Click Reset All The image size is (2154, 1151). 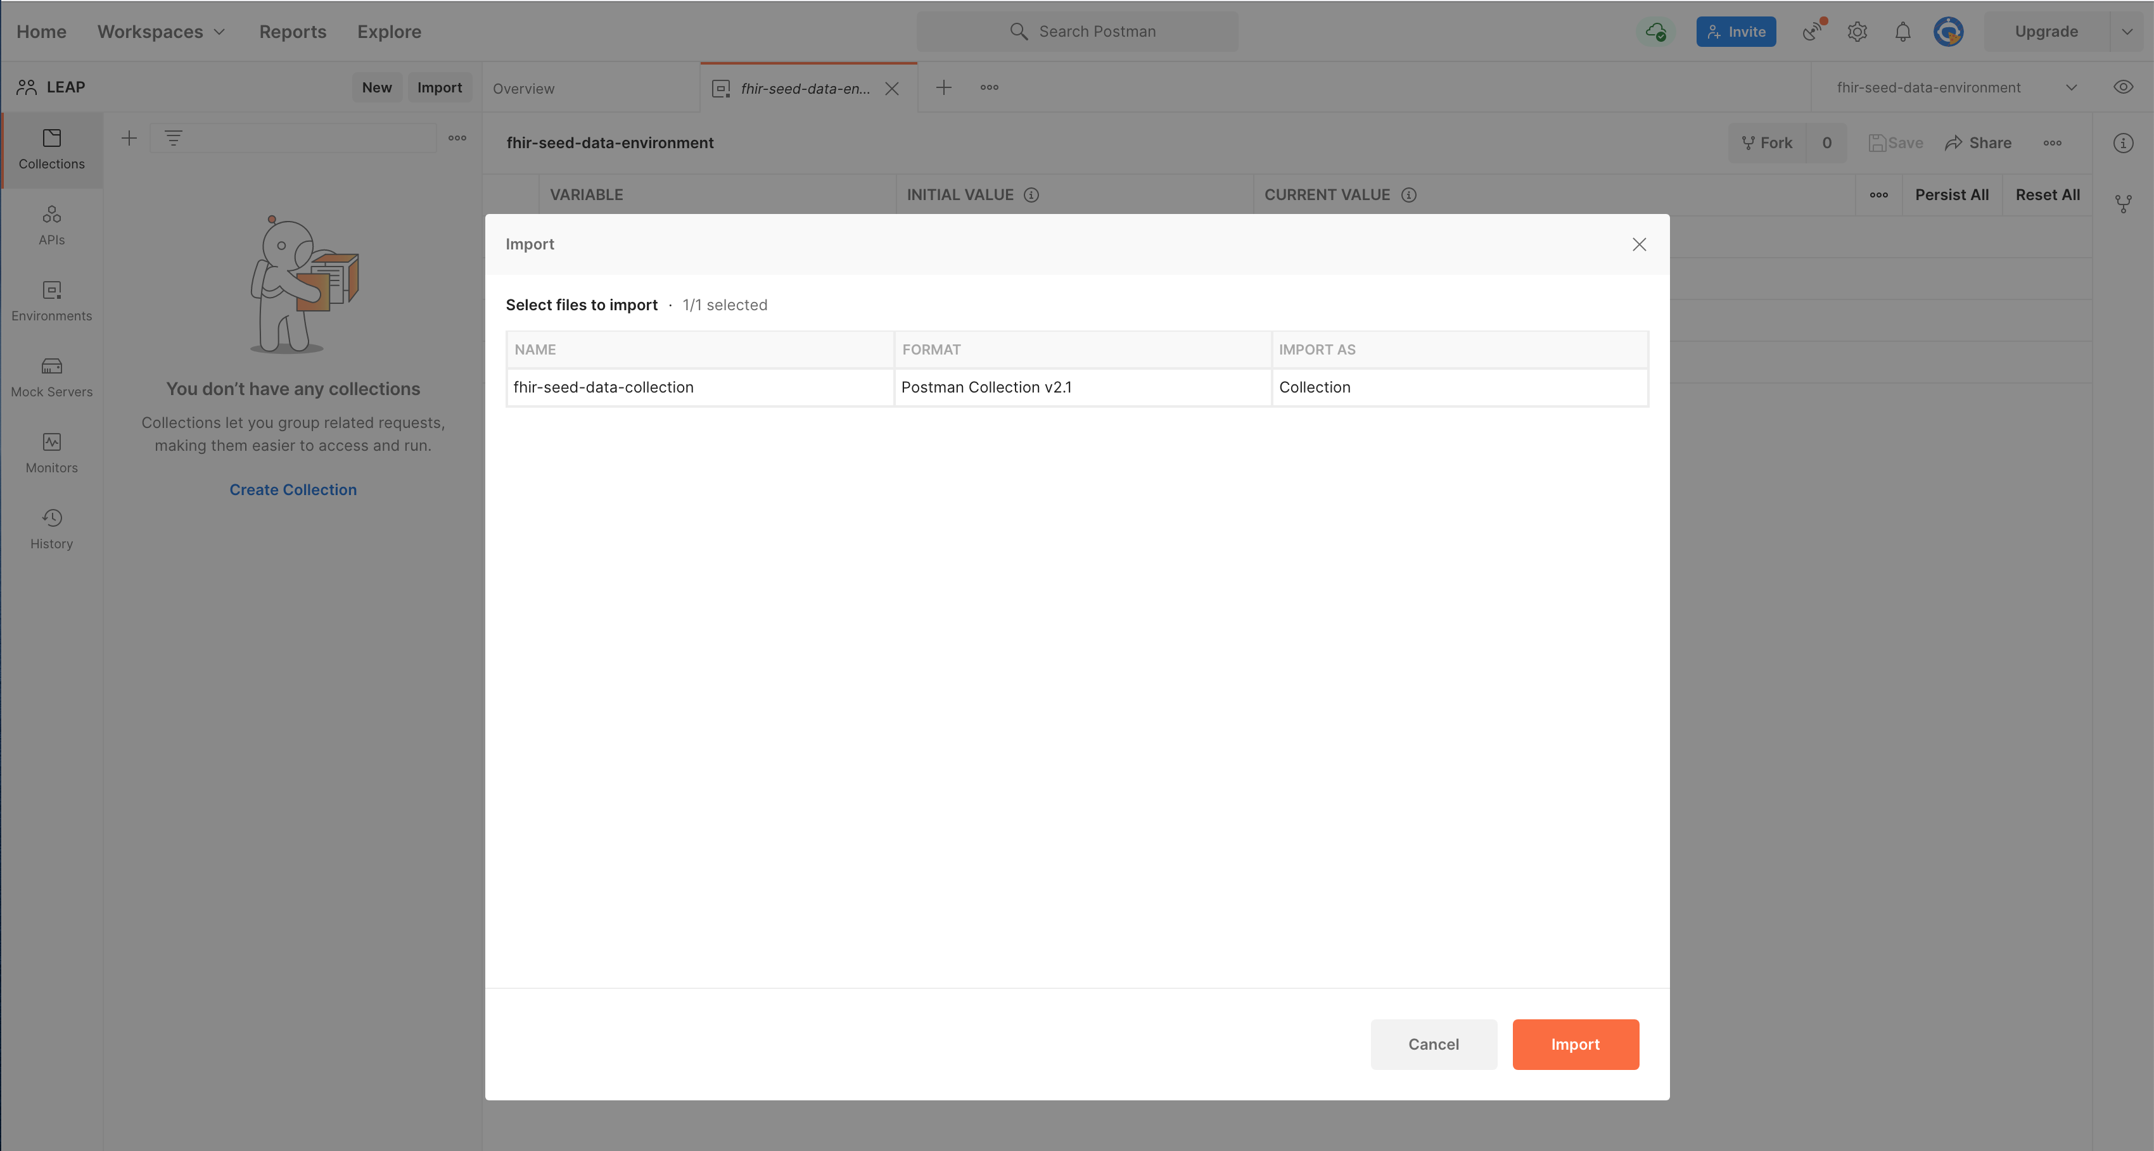[x=2047, y=195]
